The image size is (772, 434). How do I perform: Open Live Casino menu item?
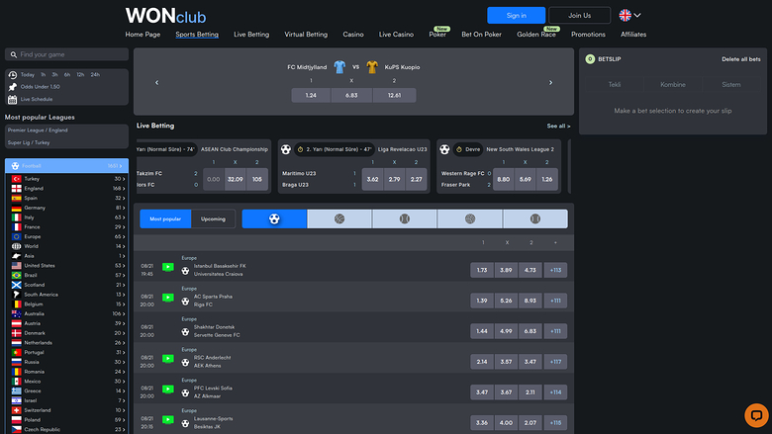pos(396,35)
